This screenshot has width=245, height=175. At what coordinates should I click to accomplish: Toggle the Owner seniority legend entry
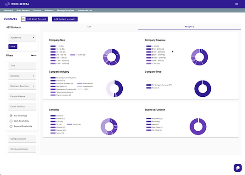57,116
